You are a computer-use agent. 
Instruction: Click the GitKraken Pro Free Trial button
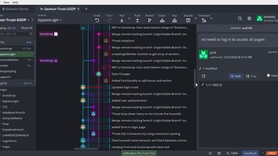click(x=139, y=153)
